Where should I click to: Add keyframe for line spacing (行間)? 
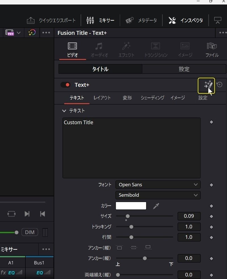pos(211,237)
